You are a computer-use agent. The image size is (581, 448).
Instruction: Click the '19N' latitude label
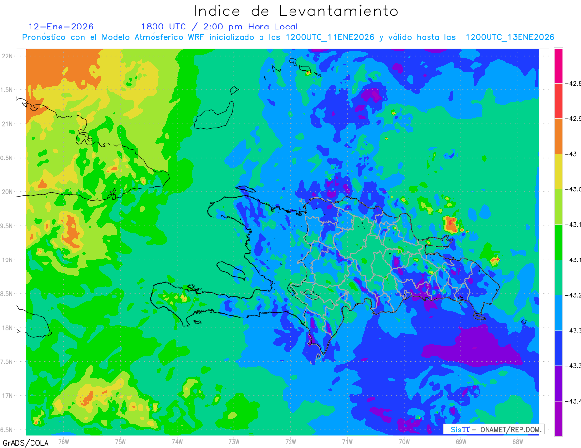[8, 260]
